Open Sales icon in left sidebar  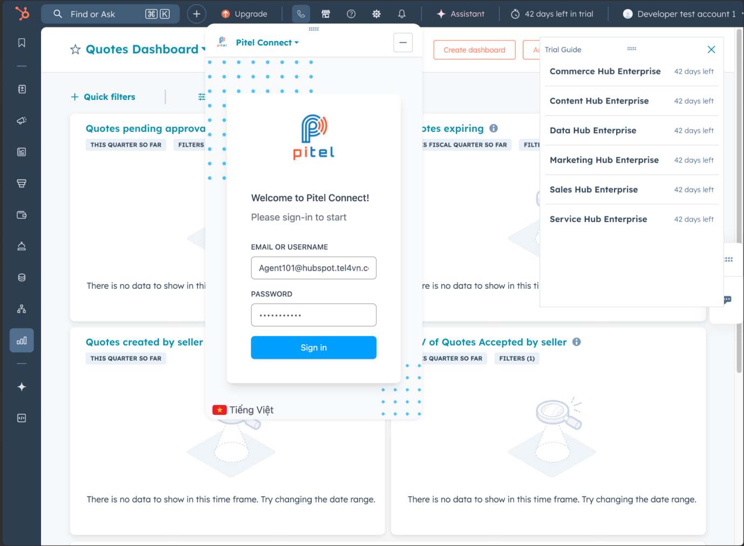pyautogui.click(x=22, y=183)
